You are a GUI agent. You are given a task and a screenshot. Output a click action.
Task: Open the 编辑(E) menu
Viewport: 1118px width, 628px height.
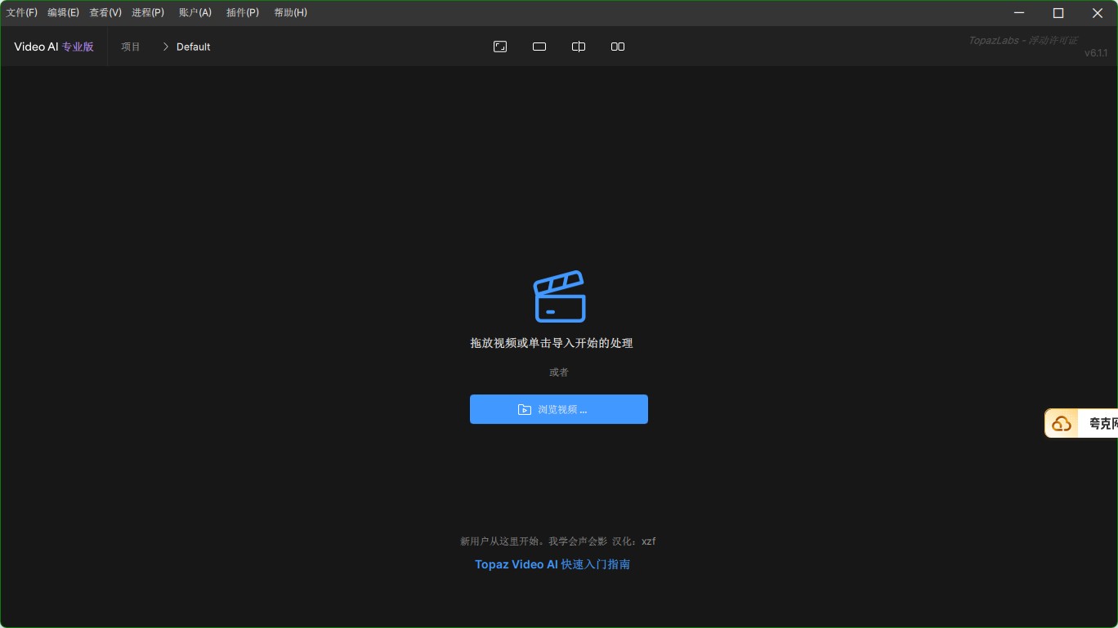[x=63, y=12]
